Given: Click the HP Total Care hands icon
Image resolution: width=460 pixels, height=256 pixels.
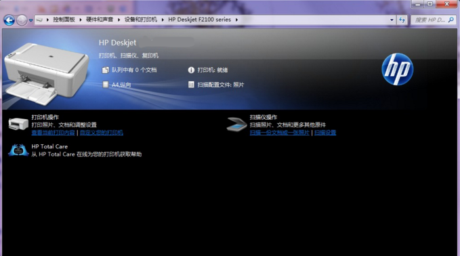Looking at the screenshot, I should (x=18, y=150).
